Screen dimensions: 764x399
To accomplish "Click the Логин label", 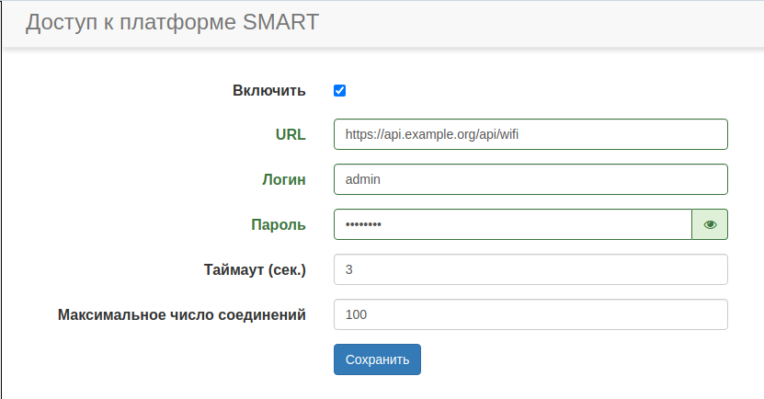I will [x=284, y=179].
